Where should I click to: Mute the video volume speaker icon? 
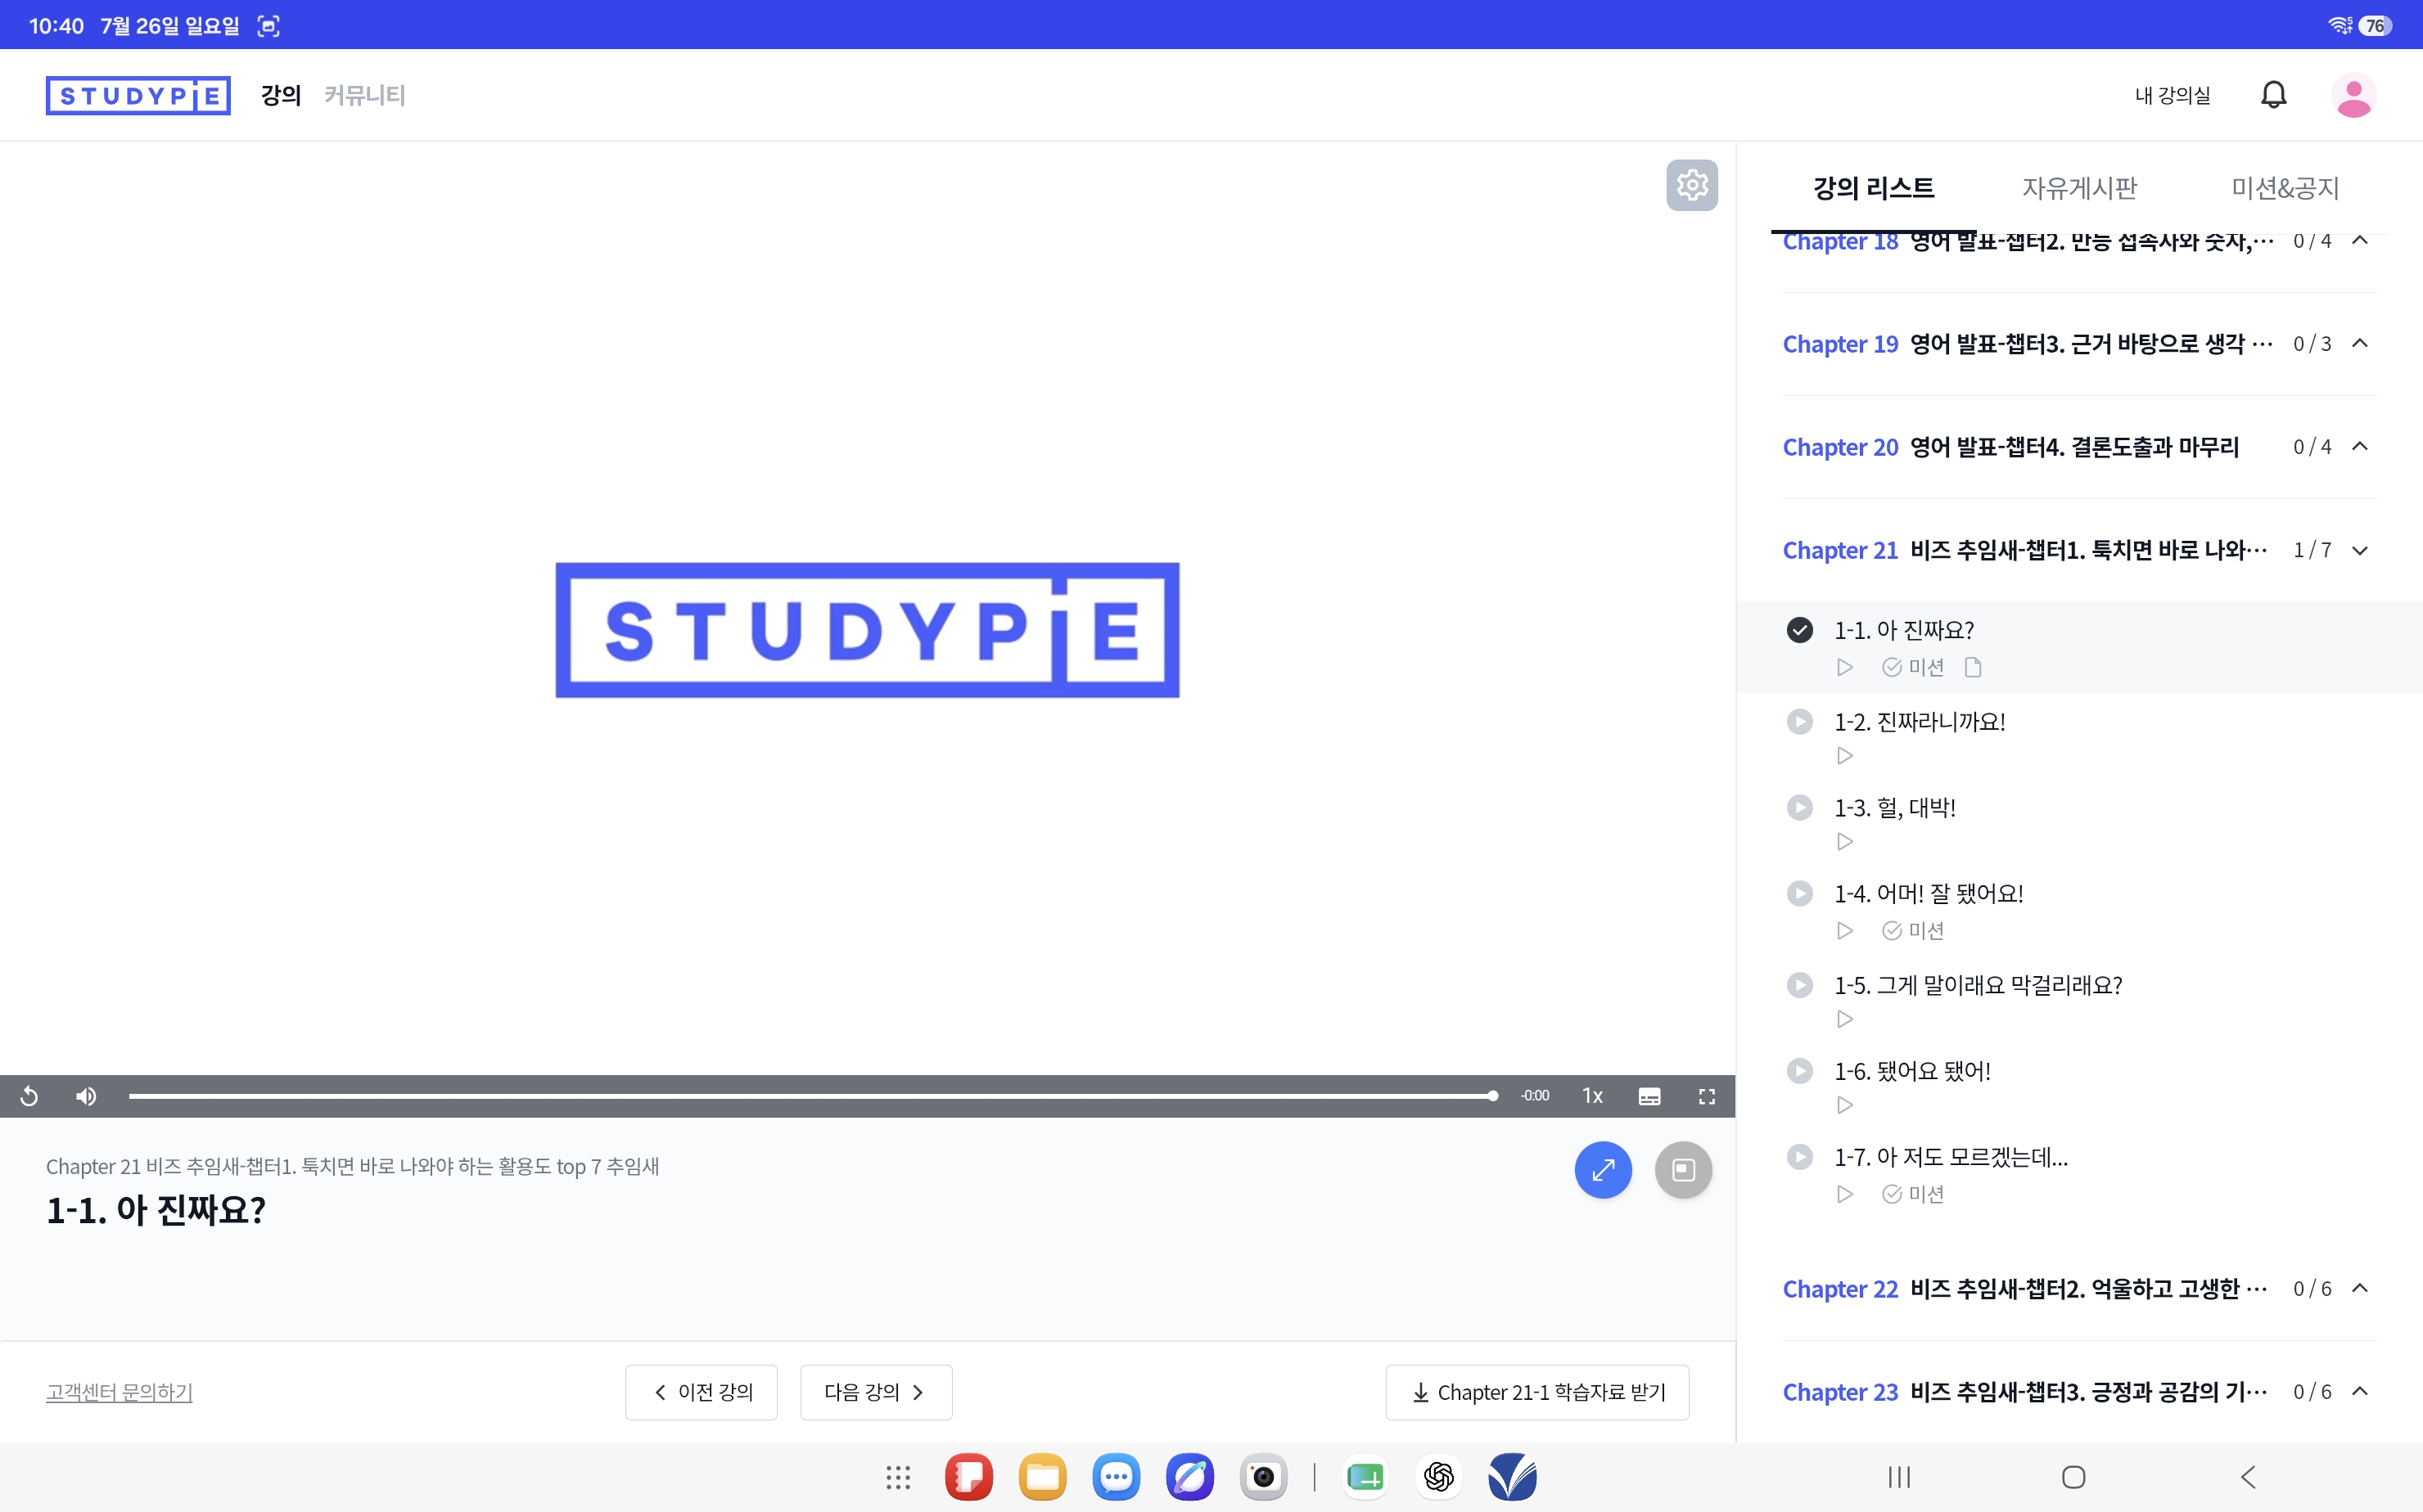coord(86,1096)
